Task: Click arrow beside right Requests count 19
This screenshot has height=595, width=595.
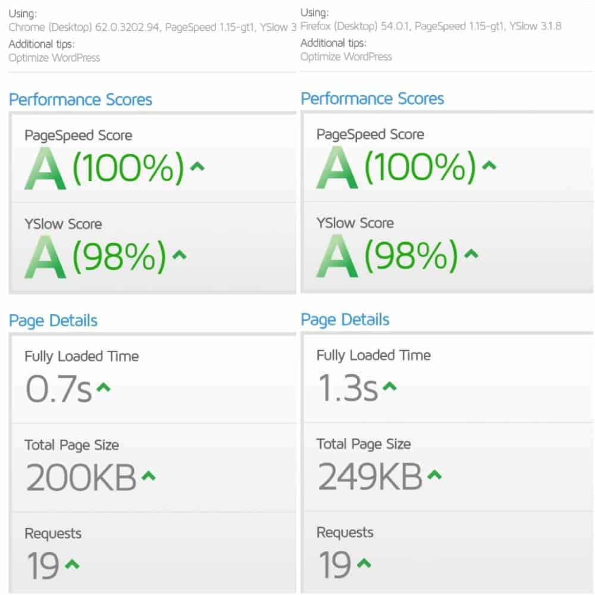Action: [x=364, y=563]
